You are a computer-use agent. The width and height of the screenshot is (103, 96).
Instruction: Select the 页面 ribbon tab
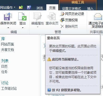point(52,8)
